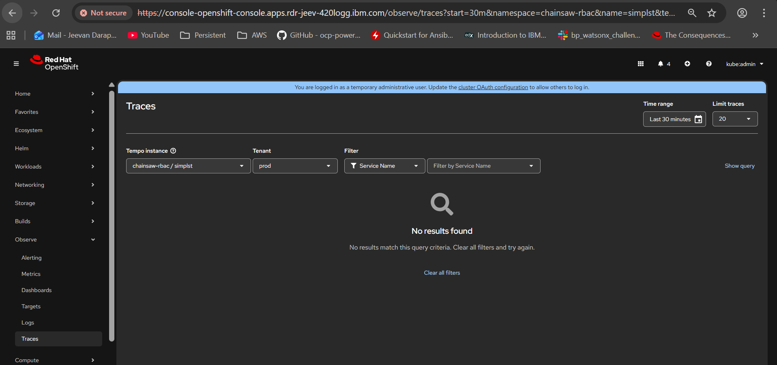Viewport: 777px width, 365px height.
Task: Open the Filter by Service Name dropdown
Action: [x=483, y=166]
